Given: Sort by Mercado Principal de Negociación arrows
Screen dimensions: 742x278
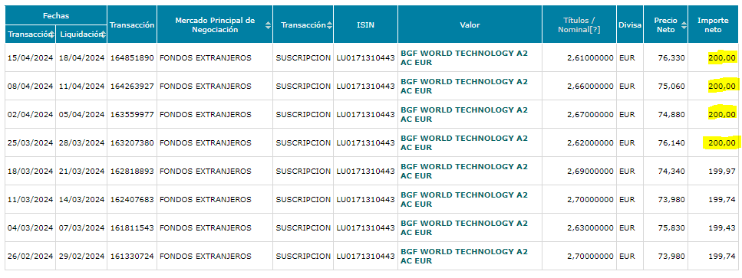Looking at the screenshot, I should [x=269, y=25].
